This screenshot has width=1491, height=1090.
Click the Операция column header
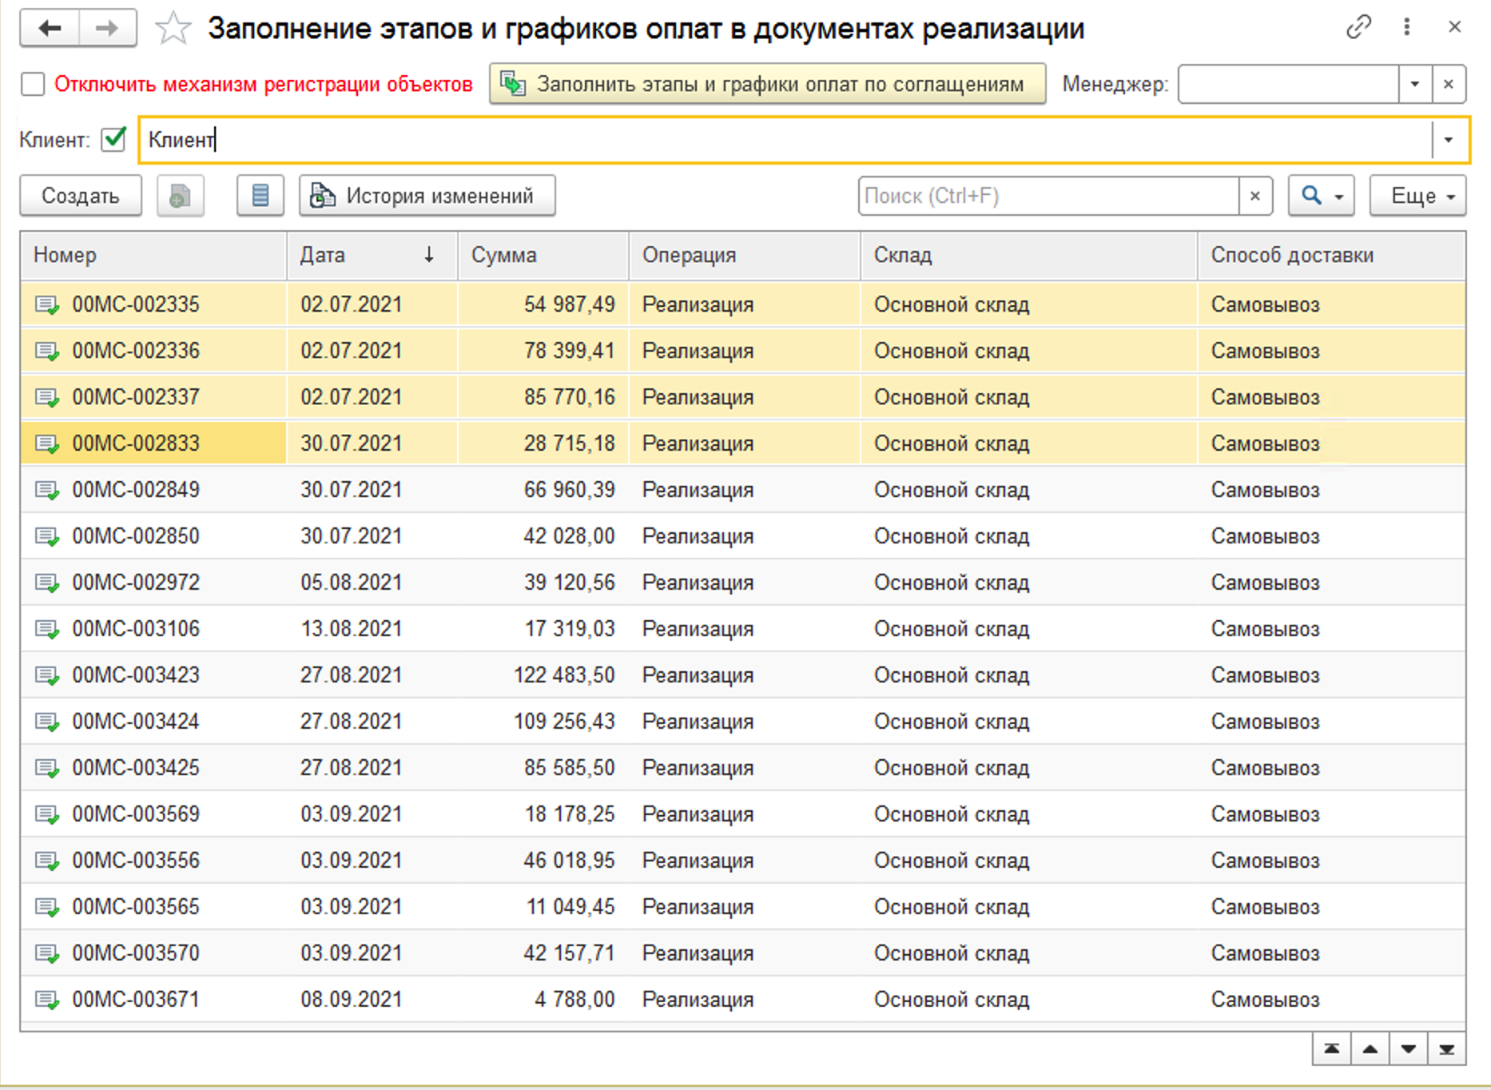(x=745, y=256)
